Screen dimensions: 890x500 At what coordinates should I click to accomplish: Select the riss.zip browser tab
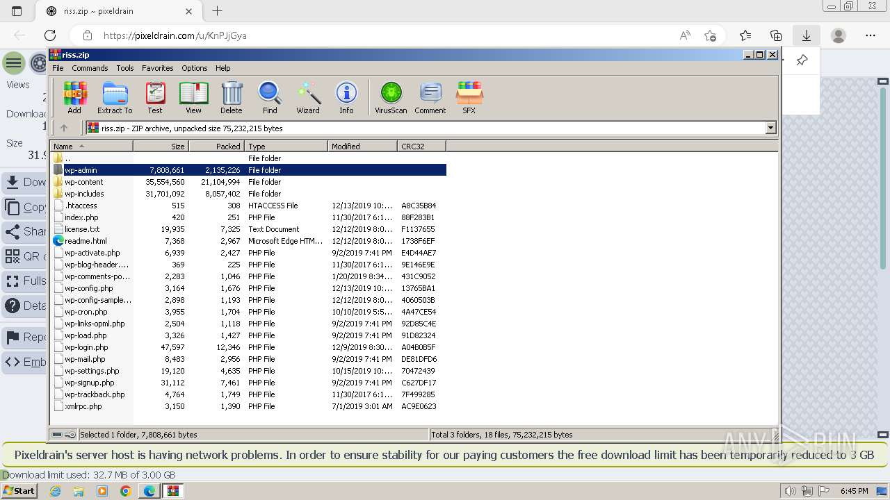tap(118, 11)
